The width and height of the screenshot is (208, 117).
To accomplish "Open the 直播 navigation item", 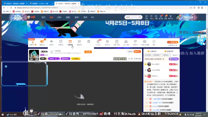I will tap(51, 17).
